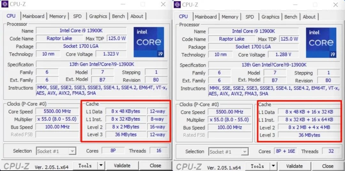Screen dimensions: 345x171
Task: Click the empty Rated FSB field in right window
Action: pos(229,135)
